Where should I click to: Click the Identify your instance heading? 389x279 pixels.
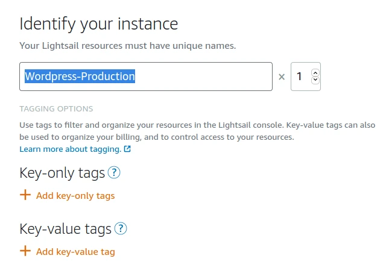coord(99,24)
